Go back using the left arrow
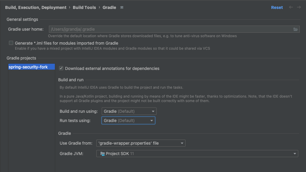Screen dimensions: 306x172 point(291,7)
